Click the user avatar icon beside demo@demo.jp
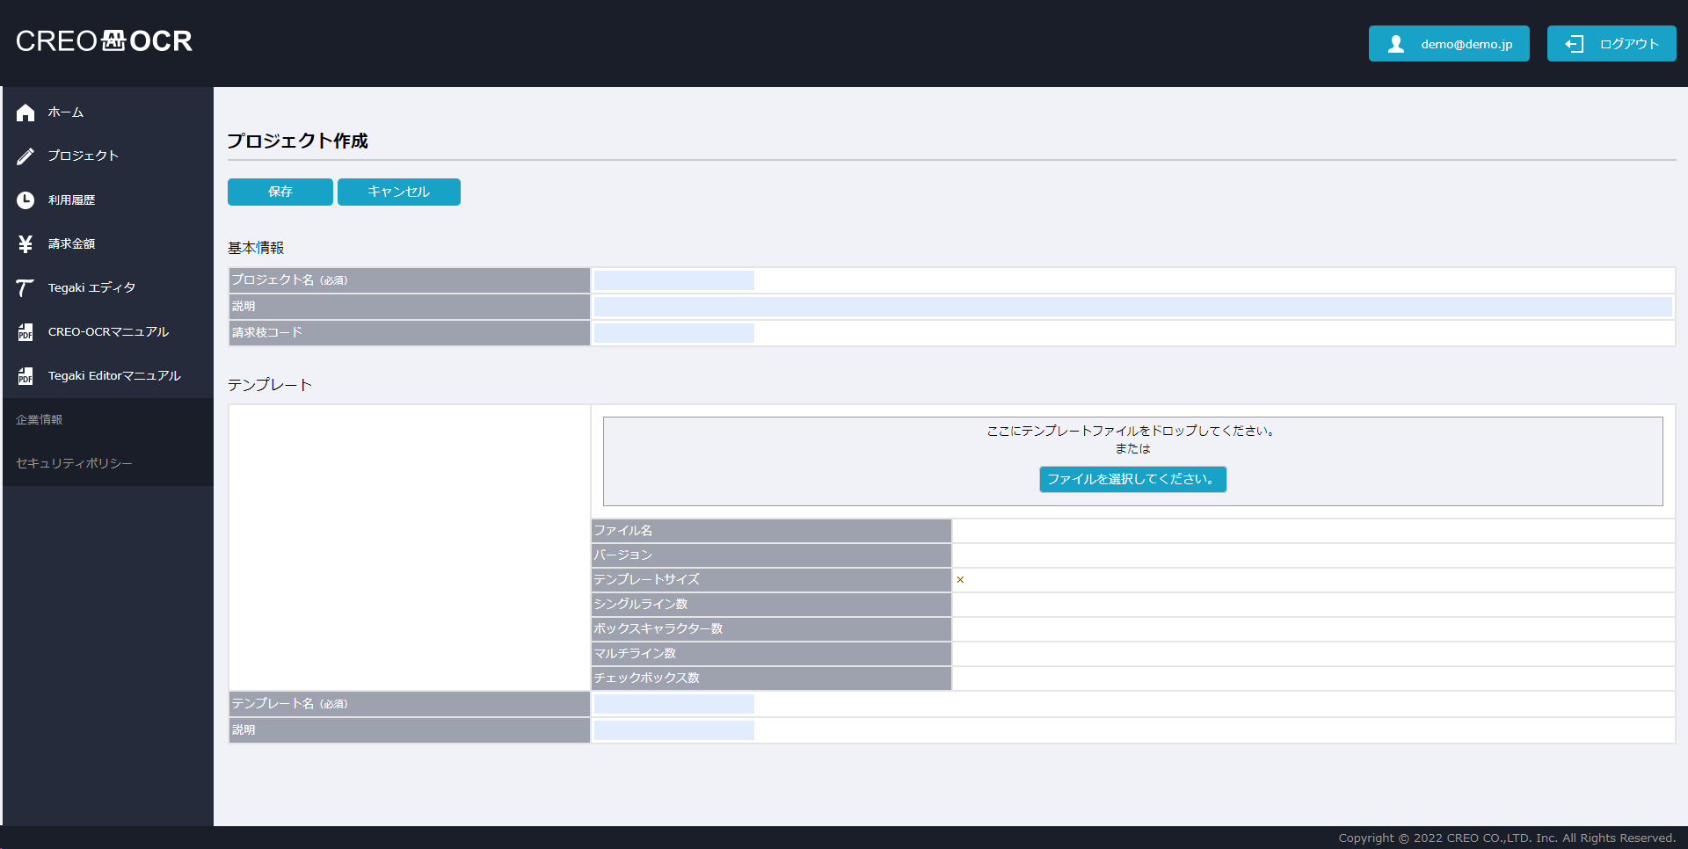 pos(1395,44)
